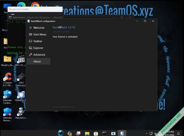Open the Explorer settings section

click(39, 48)
